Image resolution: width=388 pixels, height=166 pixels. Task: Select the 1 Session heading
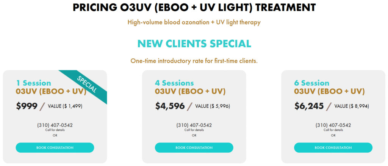(34, 83)
